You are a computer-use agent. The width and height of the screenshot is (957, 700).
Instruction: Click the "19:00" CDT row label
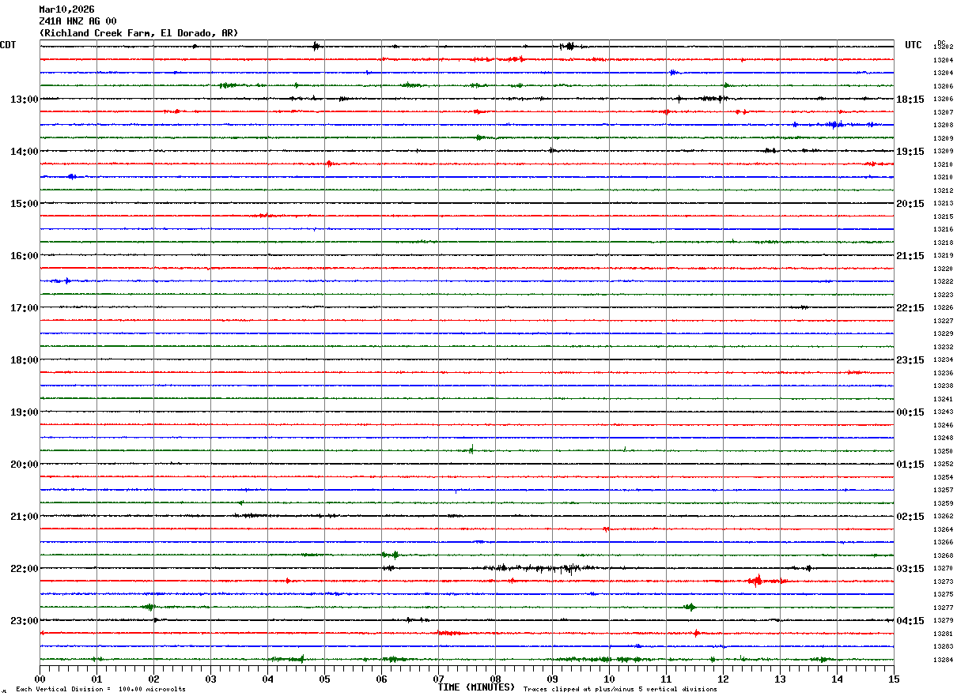pyautogui.click(x=24, y=412)
